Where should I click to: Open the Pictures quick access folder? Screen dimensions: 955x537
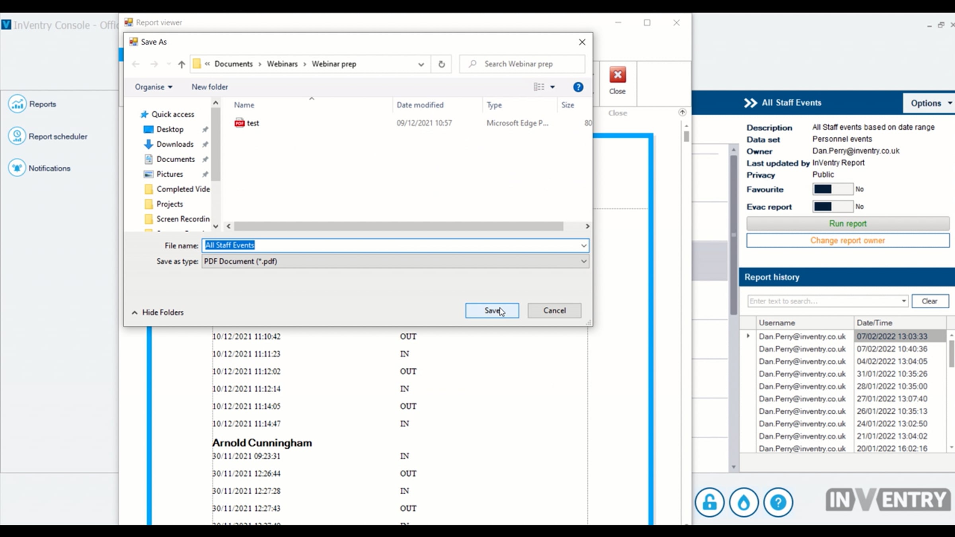170,174
